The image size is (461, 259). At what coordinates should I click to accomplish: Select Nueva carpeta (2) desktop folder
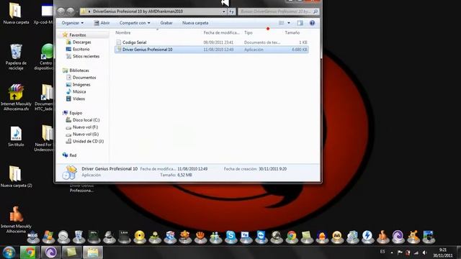(16, 176)
